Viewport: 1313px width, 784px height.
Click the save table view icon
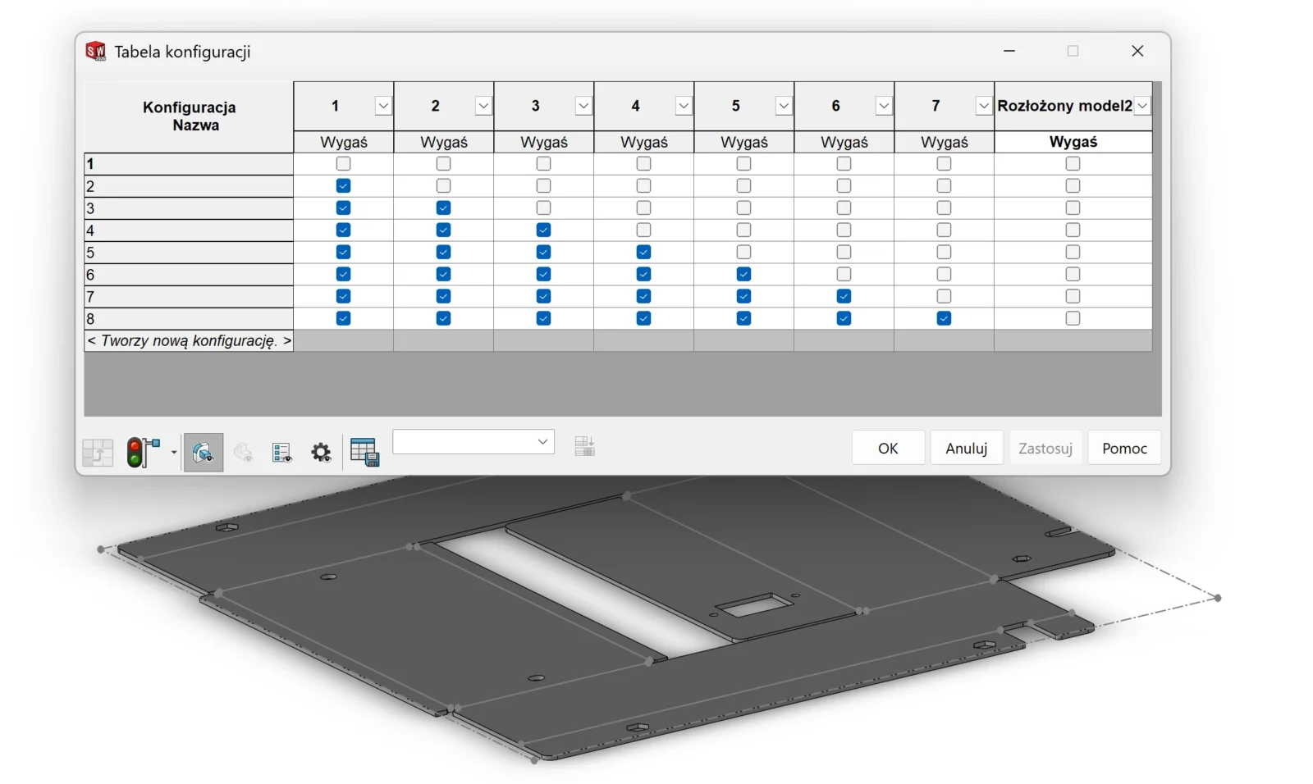[x=364, y=452]
